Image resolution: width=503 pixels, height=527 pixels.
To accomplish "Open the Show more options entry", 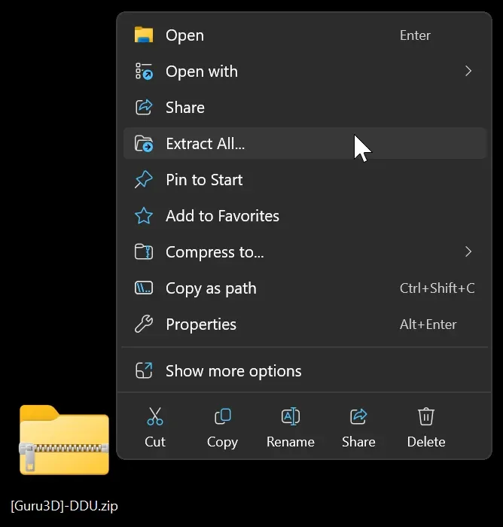I will pyautogui.click(x=233, y=371).
